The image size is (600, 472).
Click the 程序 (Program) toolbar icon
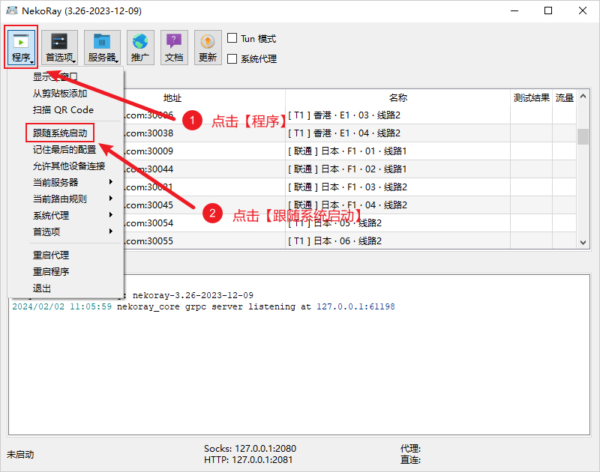click(x=21, y=46)
